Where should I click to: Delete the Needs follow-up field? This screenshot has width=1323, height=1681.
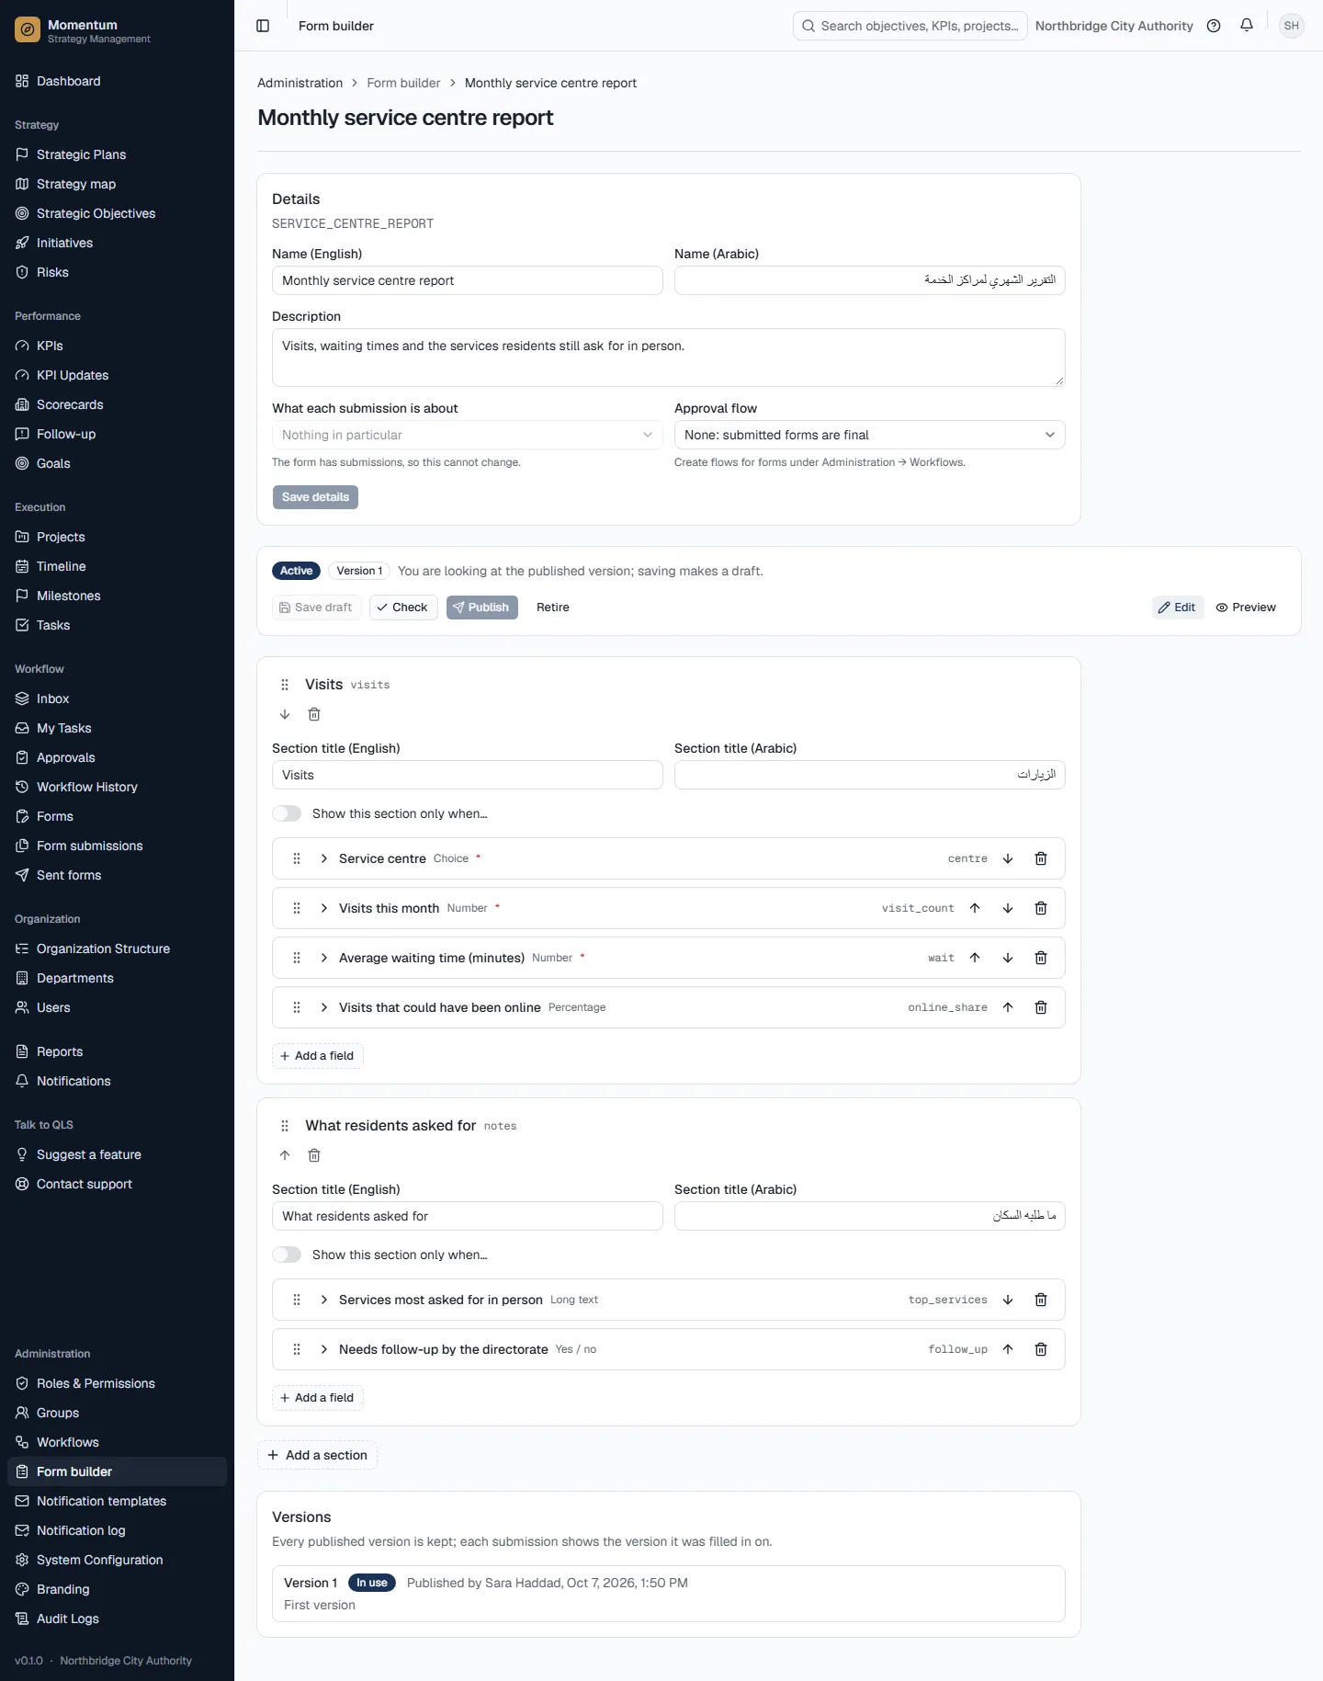[x=1041, y=1349]
